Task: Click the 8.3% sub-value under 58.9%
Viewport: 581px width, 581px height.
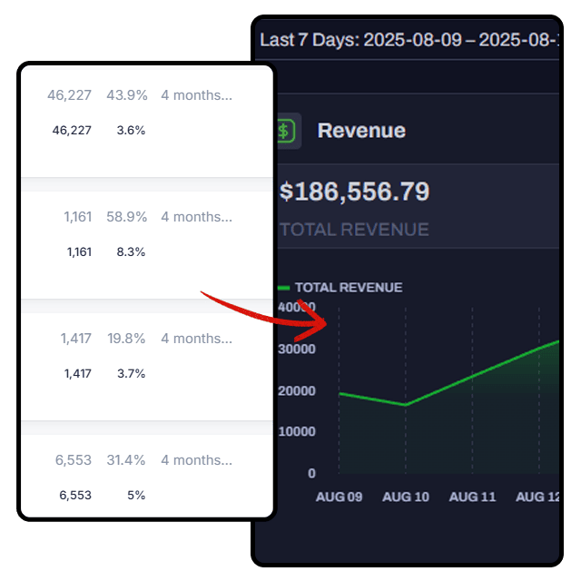Action: (131, 251)
